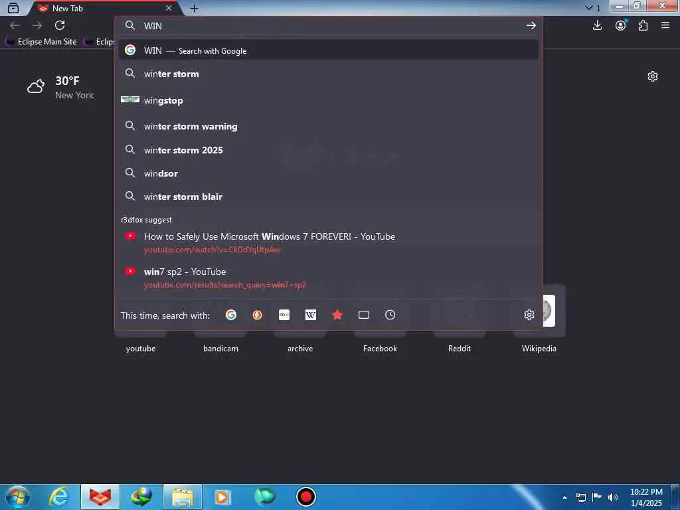Select 'winter storm 2025' suggestion
680x510 pixels.
[328, 150]
